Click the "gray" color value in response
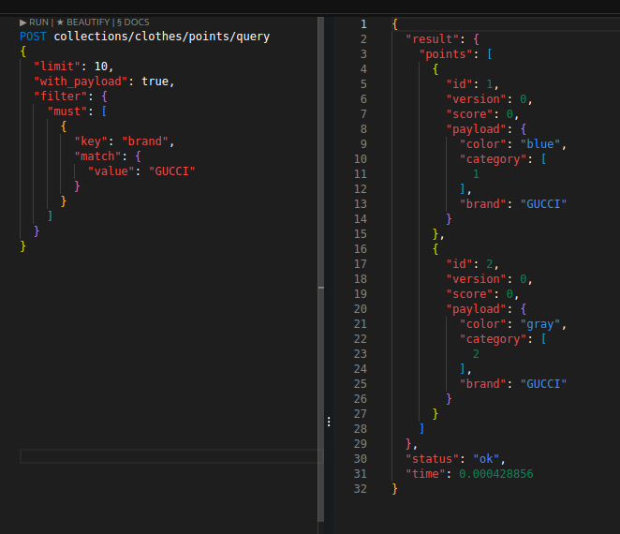Image resolution: width=620 pixels, height=534 pixels. 542,324
